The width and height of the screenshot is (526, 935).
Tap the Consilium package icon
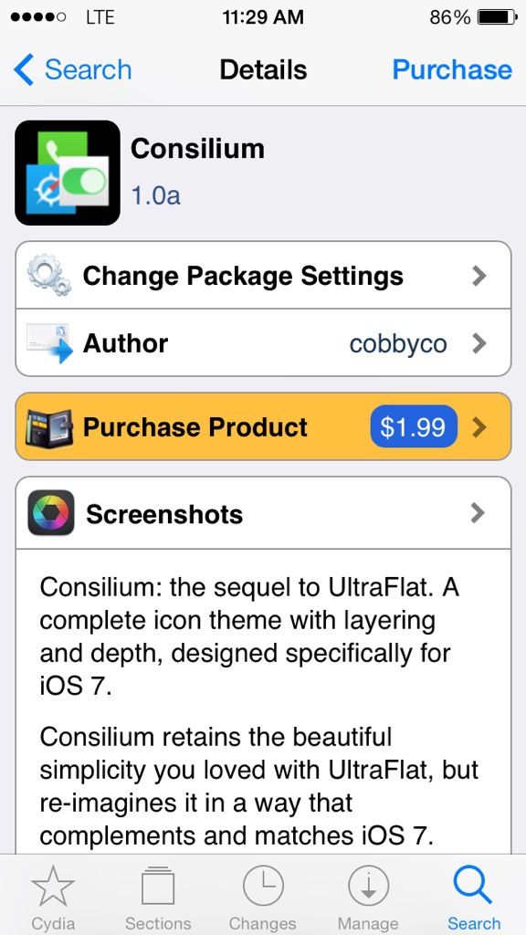[x=68, y=173]
